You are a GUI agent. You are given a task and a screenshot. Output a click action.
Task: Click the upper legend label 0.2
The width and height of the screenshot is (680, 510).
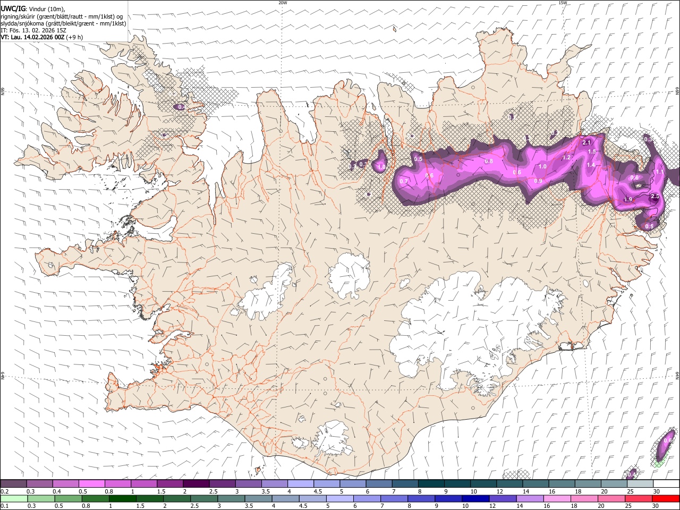(5, 491)
